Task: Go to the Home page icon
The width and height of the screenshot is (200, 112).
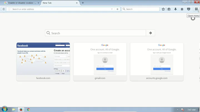Action: pyautogui.click(x=182, y=9)
